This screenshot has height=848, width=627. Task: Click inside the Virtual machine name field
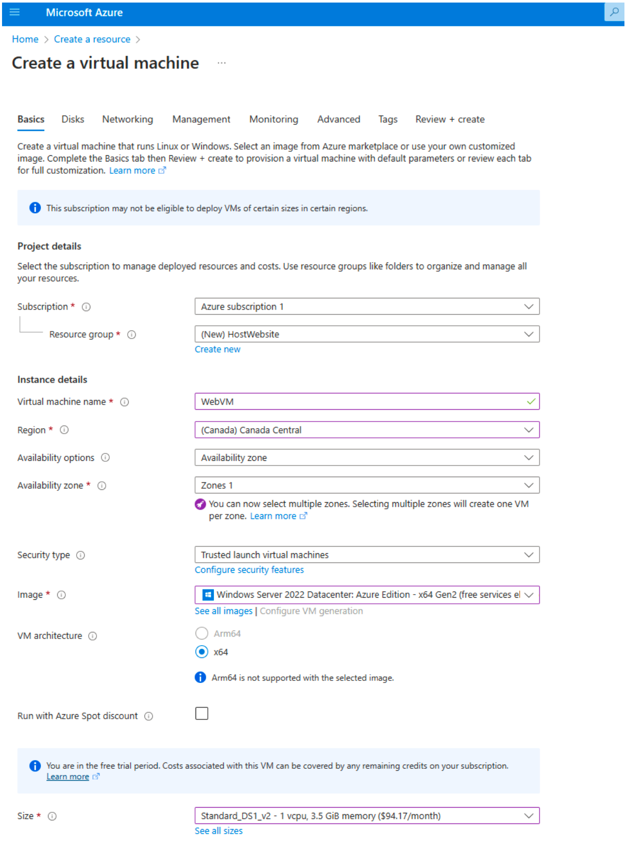click(x=357, y=402)
